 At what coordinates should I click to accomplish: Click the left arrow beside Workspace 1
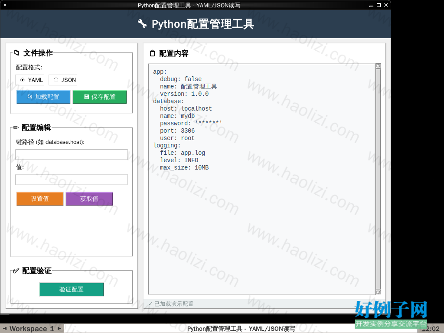click(x=5, y=329)
